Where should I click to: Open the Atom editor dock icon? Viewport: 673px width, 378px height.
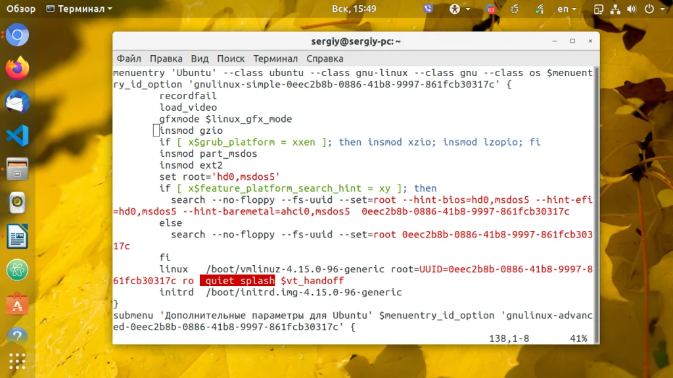17,270
